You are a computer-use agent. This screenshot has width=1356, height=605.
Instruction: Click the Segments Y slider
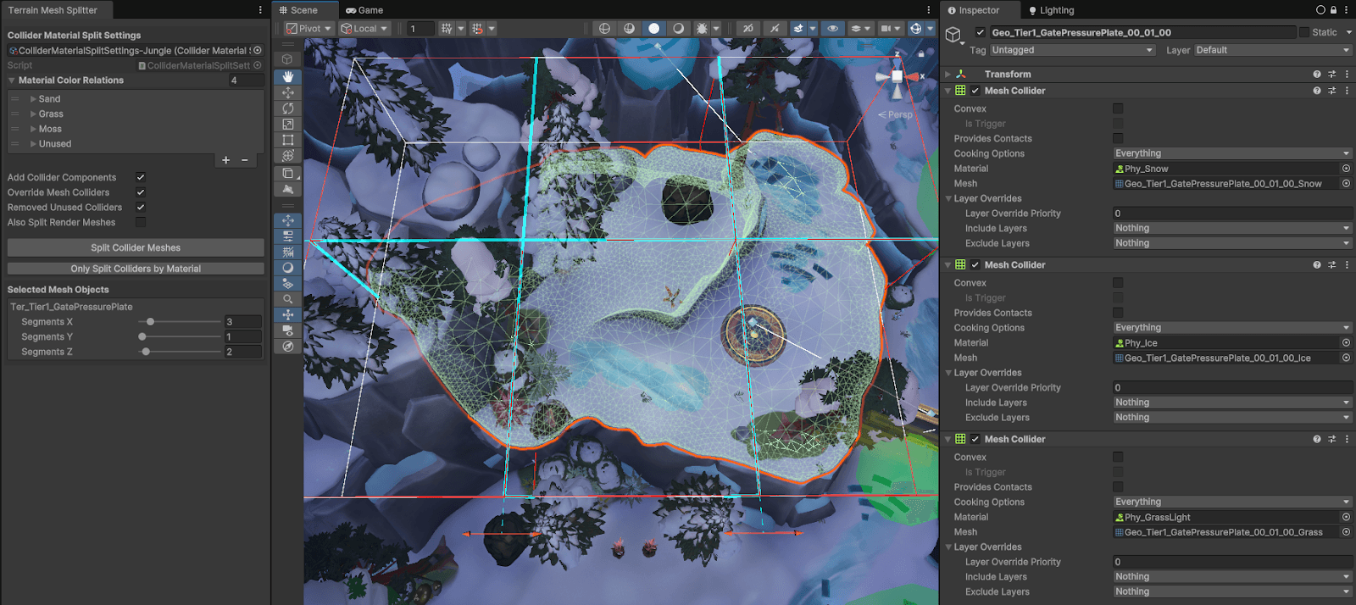click(x=180, y=337)
